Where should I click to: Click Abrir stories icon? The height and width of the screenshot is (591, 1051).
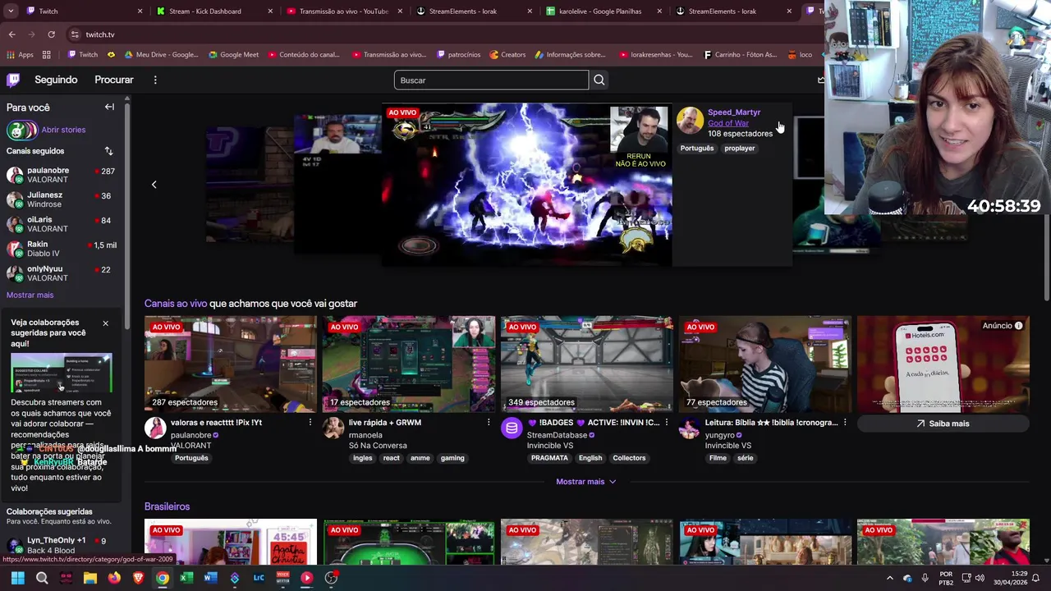(x=22, y=130)
